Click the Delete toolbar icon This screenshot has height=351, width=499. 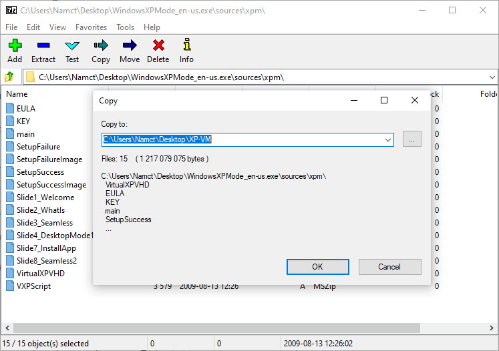[x=158, y=45]
